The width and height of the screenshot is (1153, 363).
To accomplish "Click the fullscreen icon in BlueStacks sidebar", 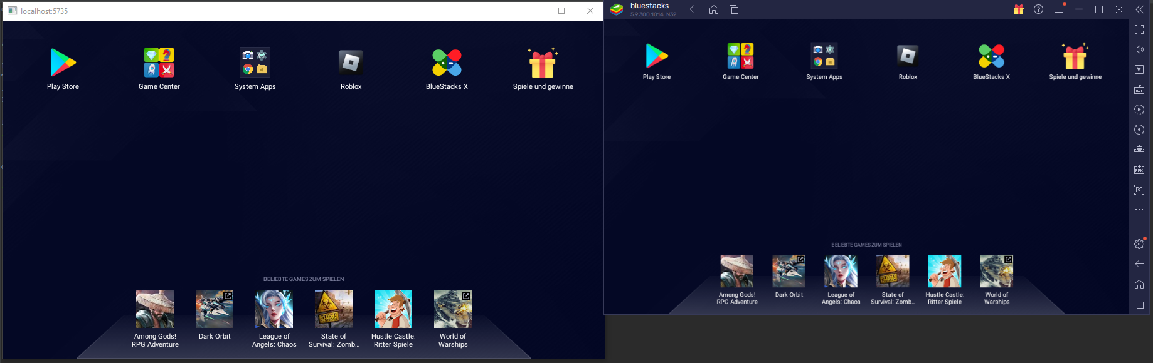I will pyautogui.click(x=1139, y=29).
